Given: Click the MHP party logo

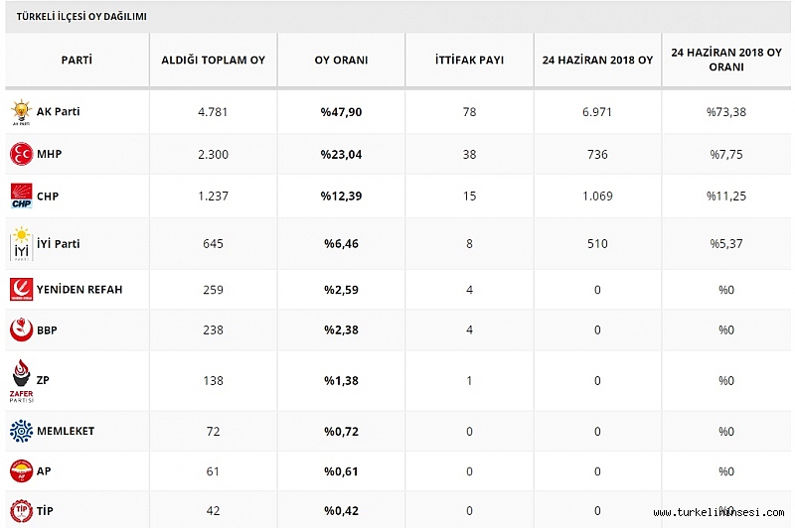Looking at the screenshot, I should click(21, 154).
